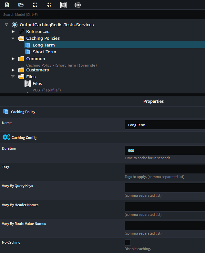
Task: Click the diagram icon in toolbar
Action: click(x=63, y=5)
